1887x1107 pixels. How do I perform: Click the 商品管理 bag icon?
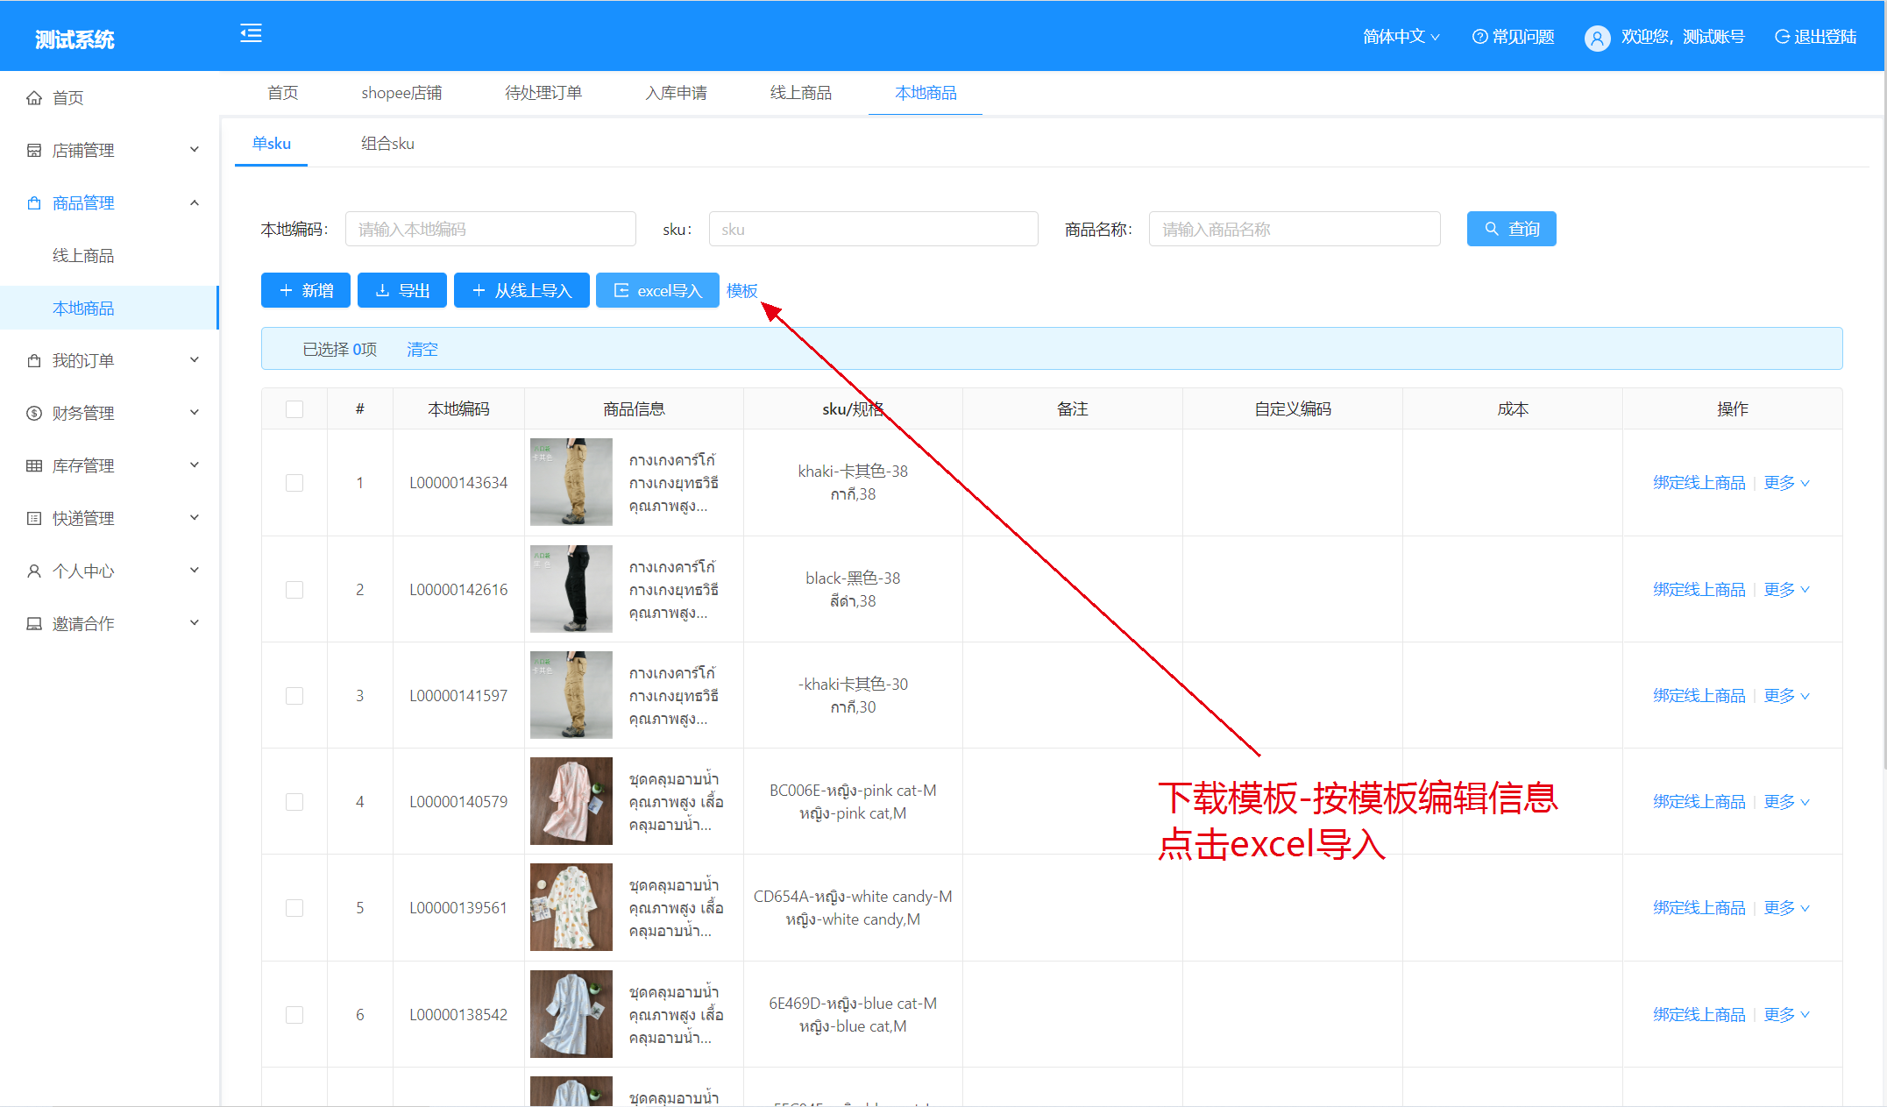point(34,202)
